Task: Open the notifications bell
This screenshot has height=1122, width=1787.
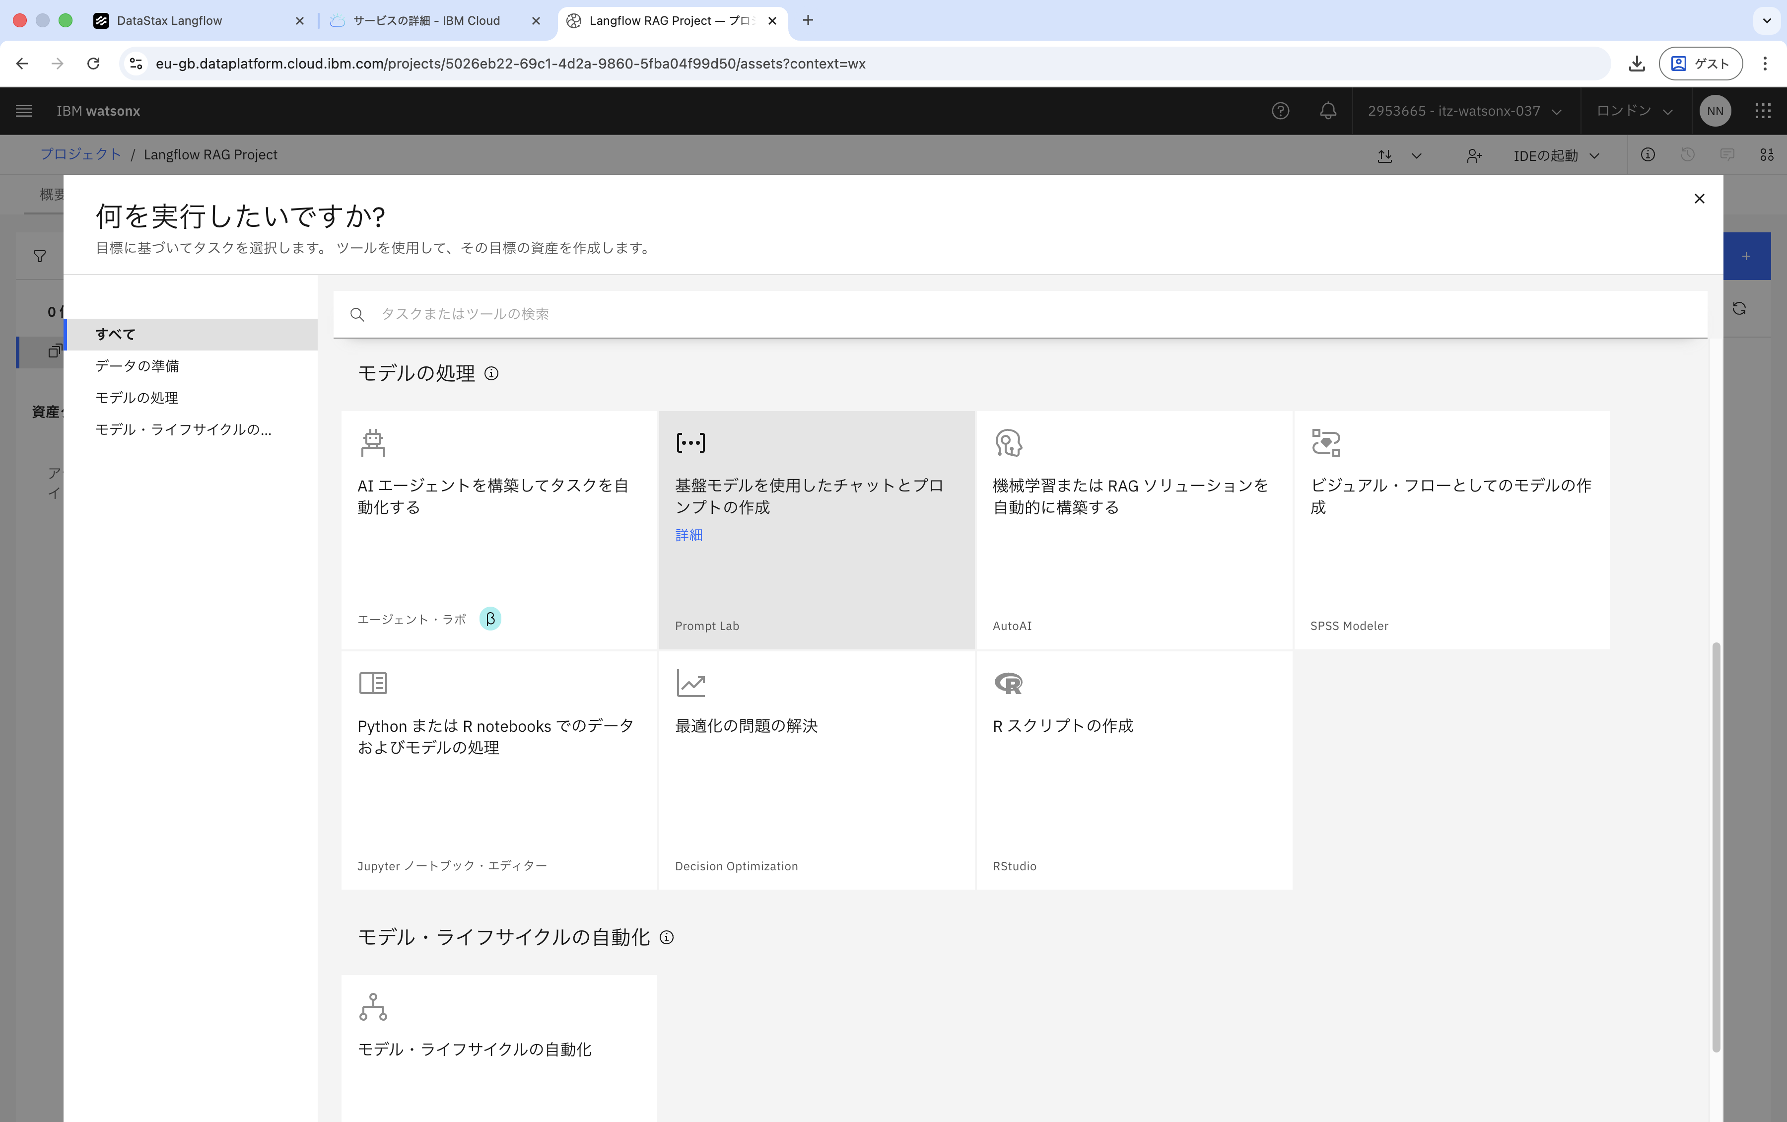Action: pyautogui.click(x=1327, y=111)
